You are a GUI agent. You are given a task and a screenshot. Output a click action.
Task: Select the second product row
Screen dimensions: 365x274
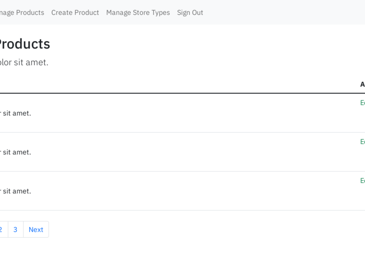click(x=146, y=152)
